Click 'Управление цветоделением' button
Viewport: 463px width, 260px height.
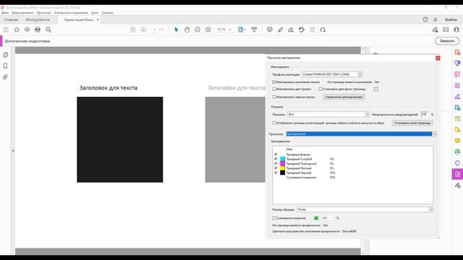344,97
